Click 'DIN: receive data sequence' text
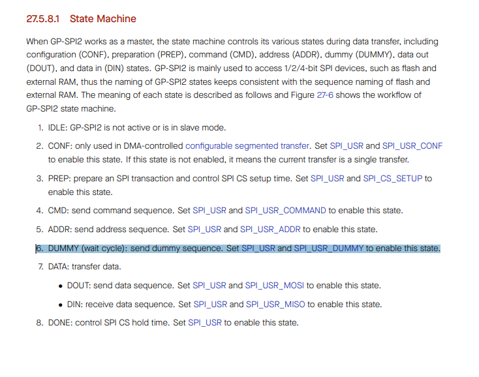 click(121, 305)
